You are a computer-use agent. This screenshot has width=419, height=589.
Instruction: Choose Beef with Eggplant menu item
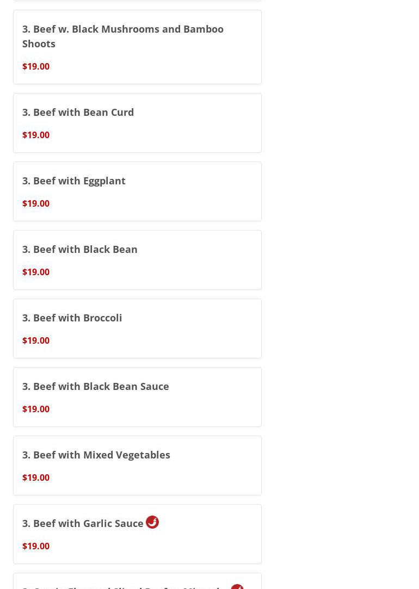point(73,181)
